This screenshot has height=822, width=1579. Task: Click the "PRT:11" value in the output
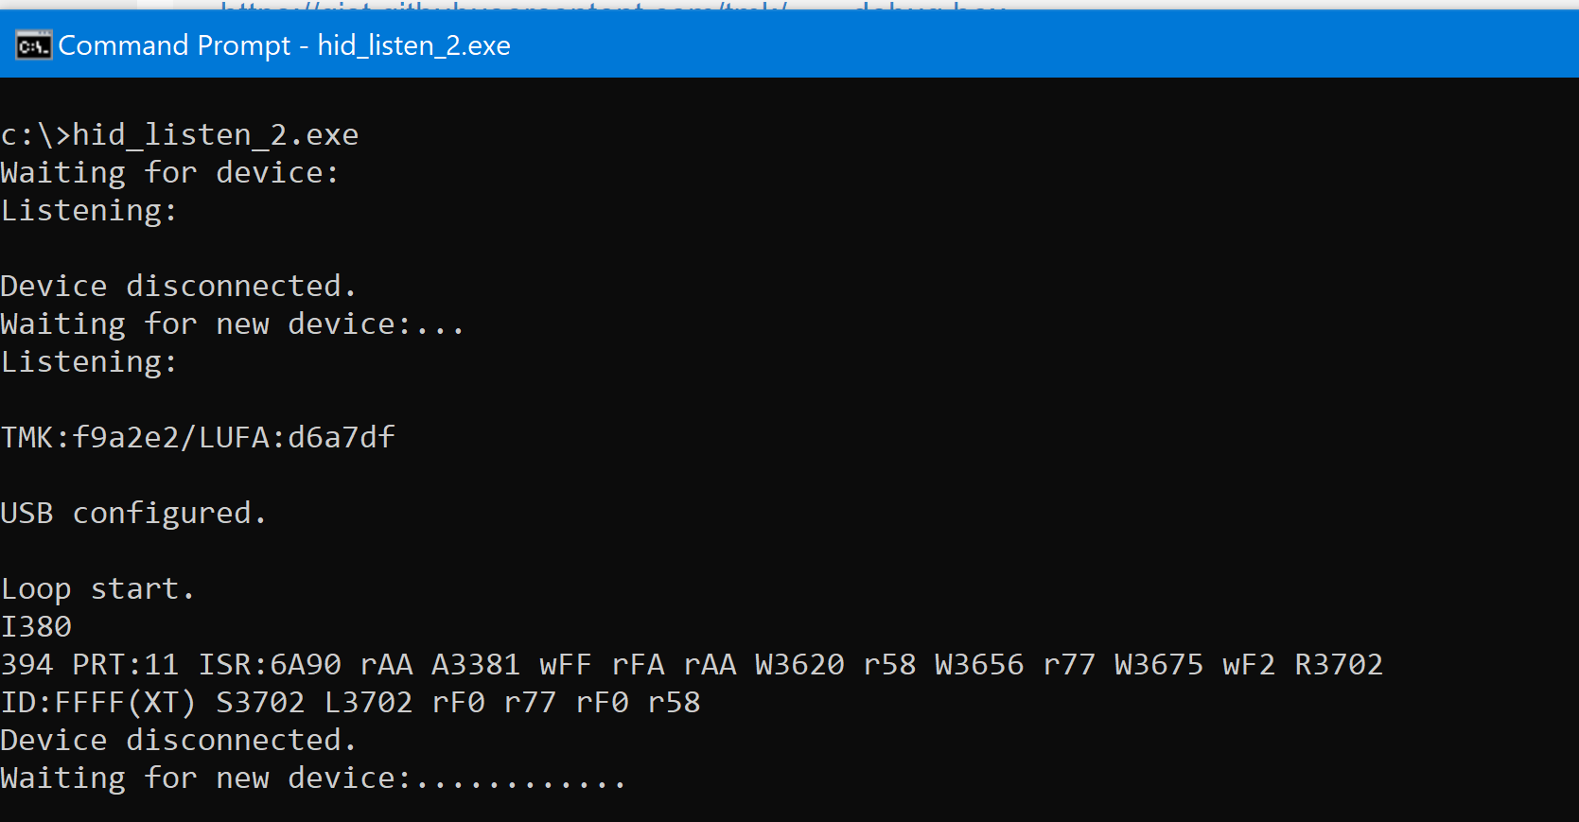pos(126,665)
